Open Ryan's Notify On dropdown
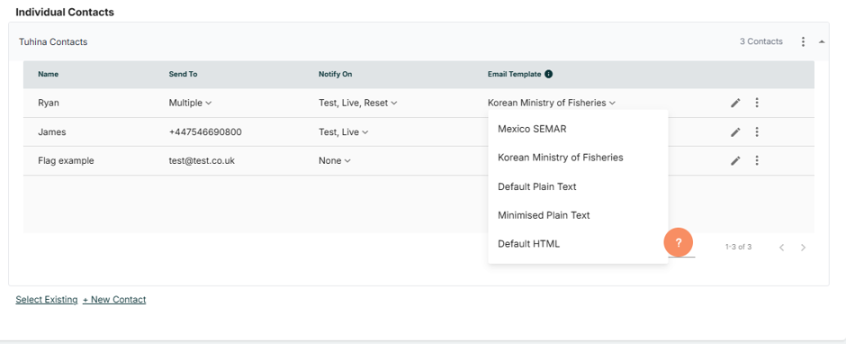846x344 pixels. 357,103
